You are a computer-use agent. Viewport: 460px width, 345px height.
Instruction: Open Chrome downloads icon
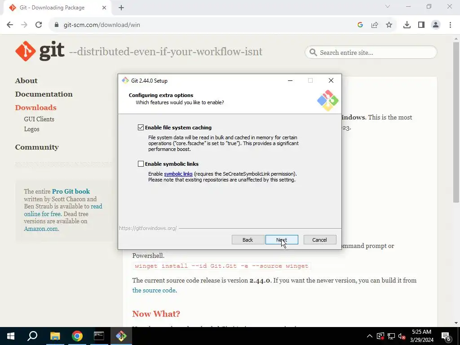coord(407,25)
